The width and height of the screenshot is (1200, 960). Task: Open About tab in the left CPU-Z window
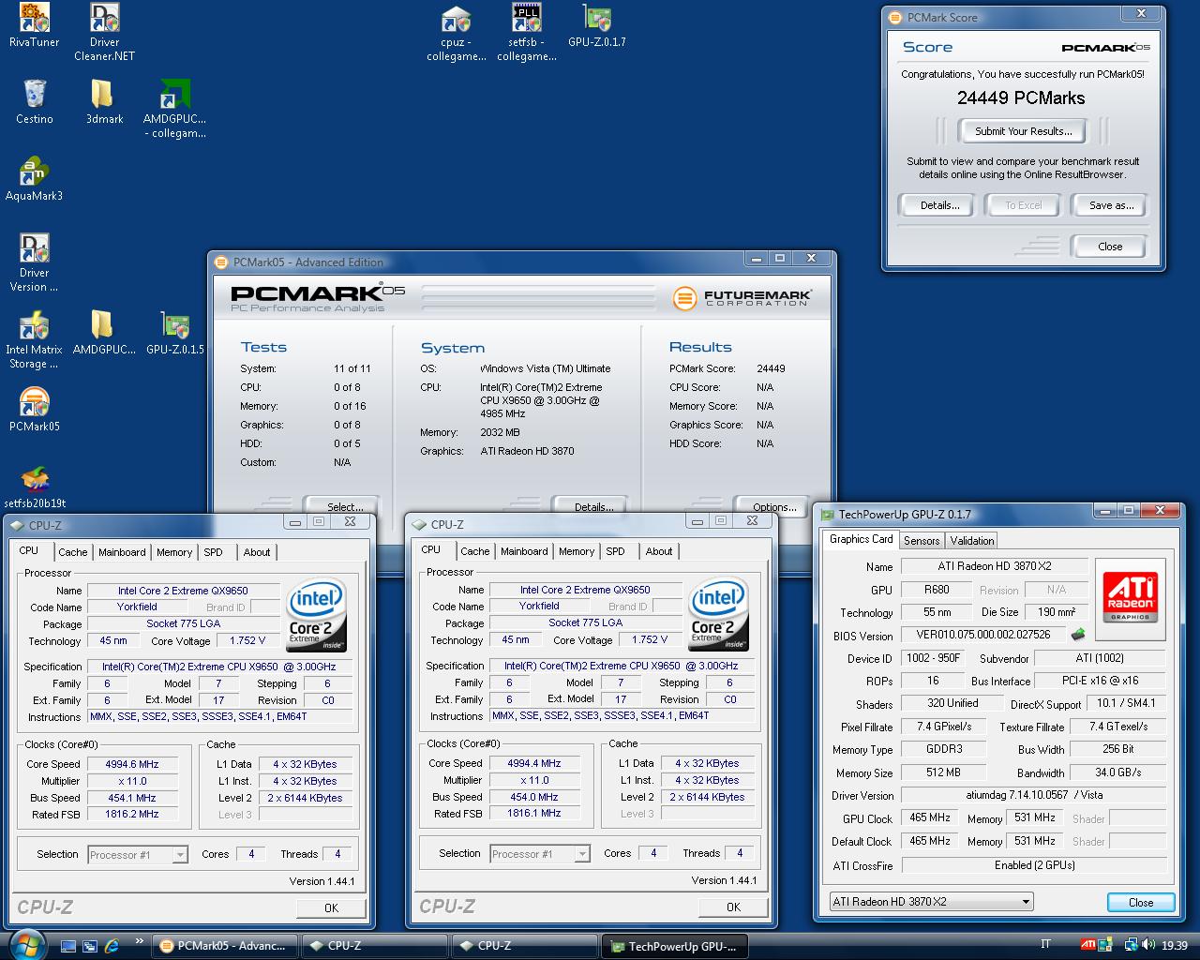pyautogui.click(x=257, y=552)
